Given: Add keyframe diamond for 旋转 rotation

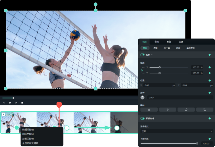Looking at the screenshot, I should [210, 92].
